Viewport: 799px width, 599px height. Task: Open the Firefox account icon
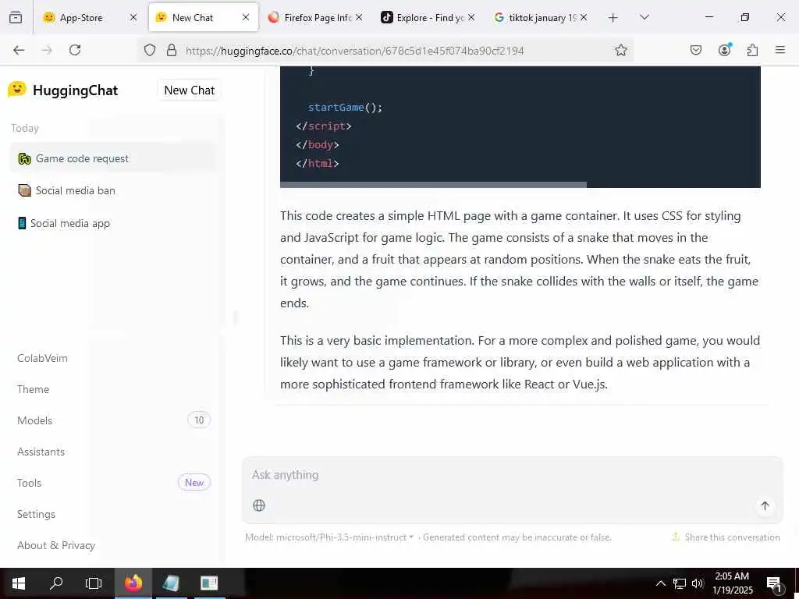725,49
